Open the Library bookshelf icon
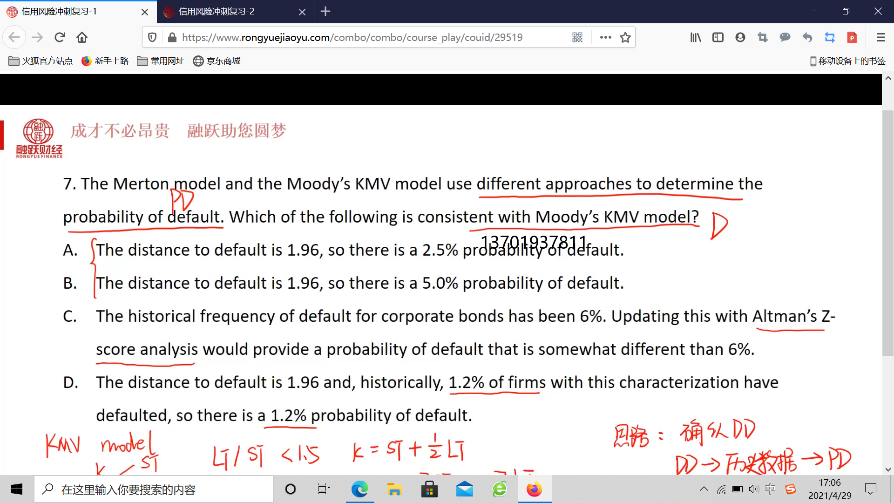 [696, 37]
